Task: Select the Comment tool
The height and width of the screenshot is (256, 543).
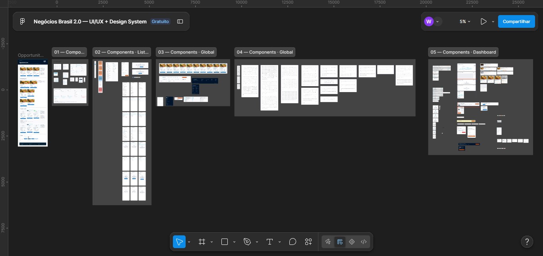Action: tap(293, 242)
